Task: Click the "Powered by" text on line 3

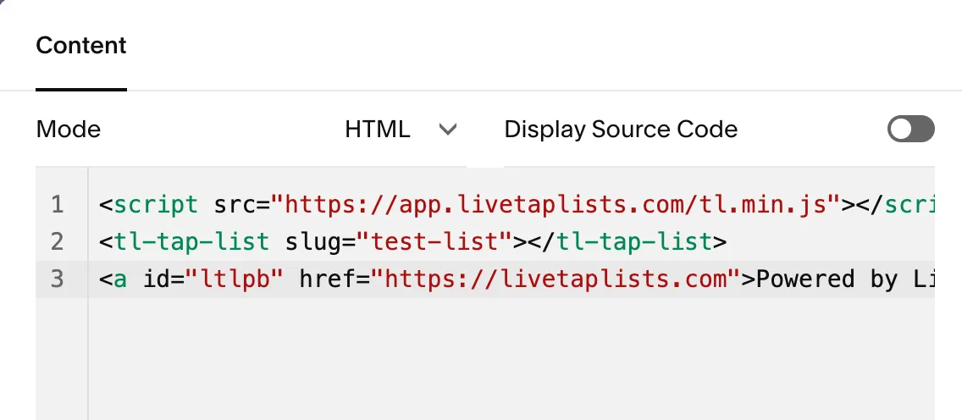Action: click(827, 279)
